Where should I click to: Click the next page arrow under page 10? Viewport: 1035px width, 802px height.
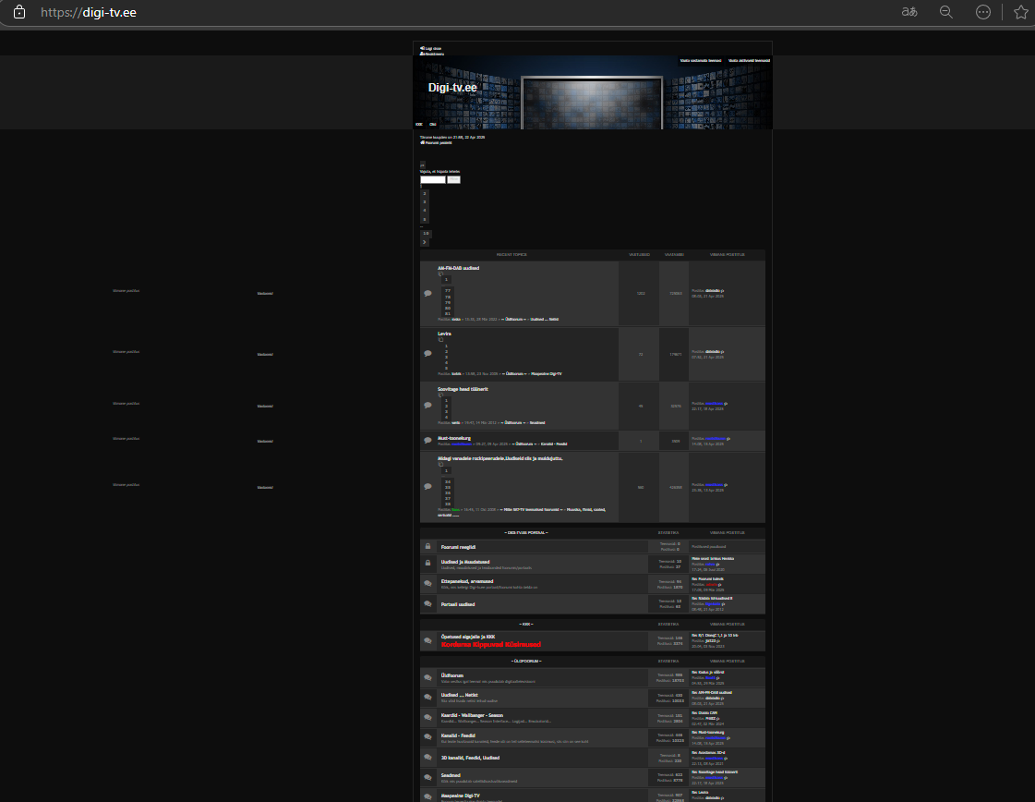425,242
